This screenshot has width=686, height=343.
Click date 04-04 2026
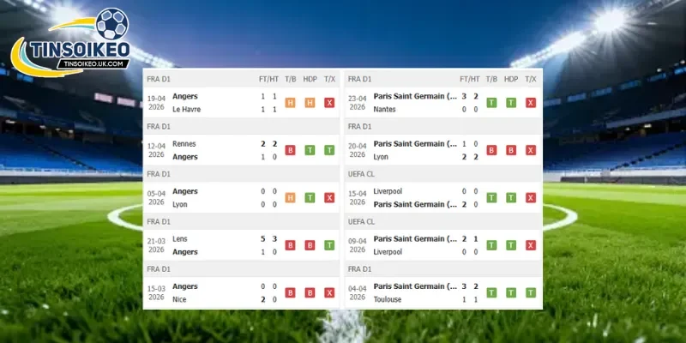358,292
